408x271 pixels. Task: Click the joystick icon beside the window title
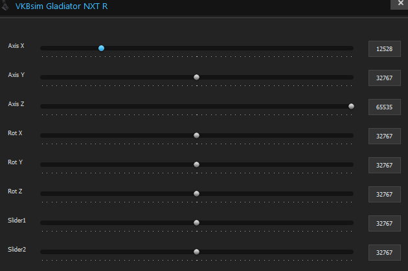(x=5, y=5)
